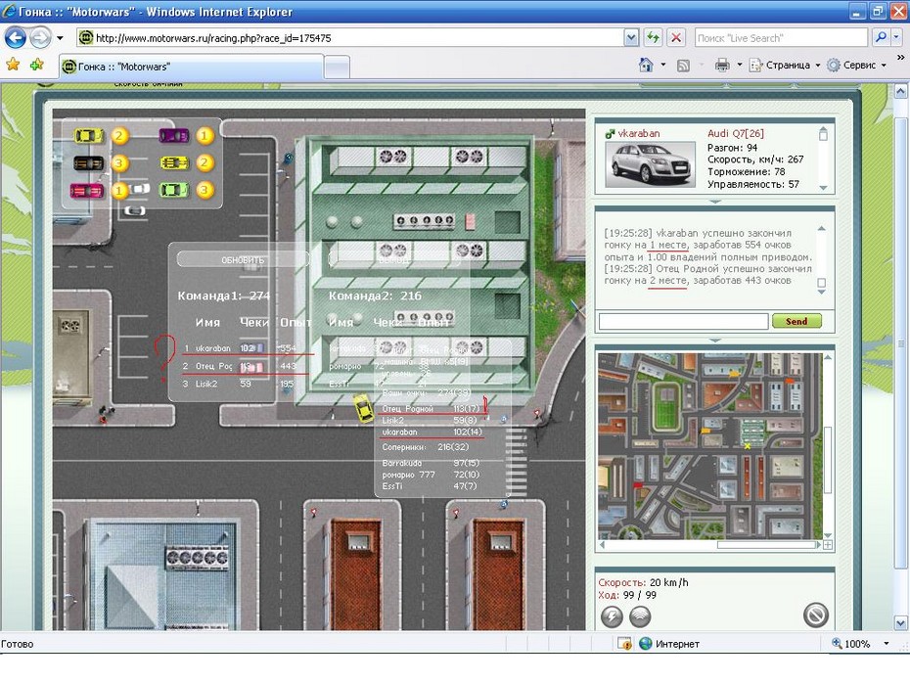Open the Home page icon
This screenshot has height=683, width=910.
pos(646,65)
